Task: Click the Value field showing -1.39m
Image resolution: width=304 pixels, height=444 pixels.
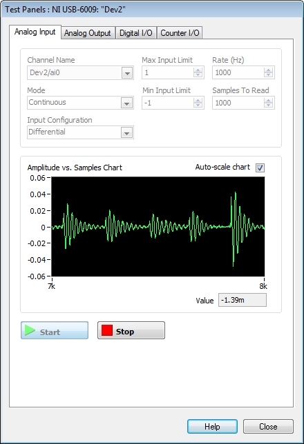Action: pos(243,300)
